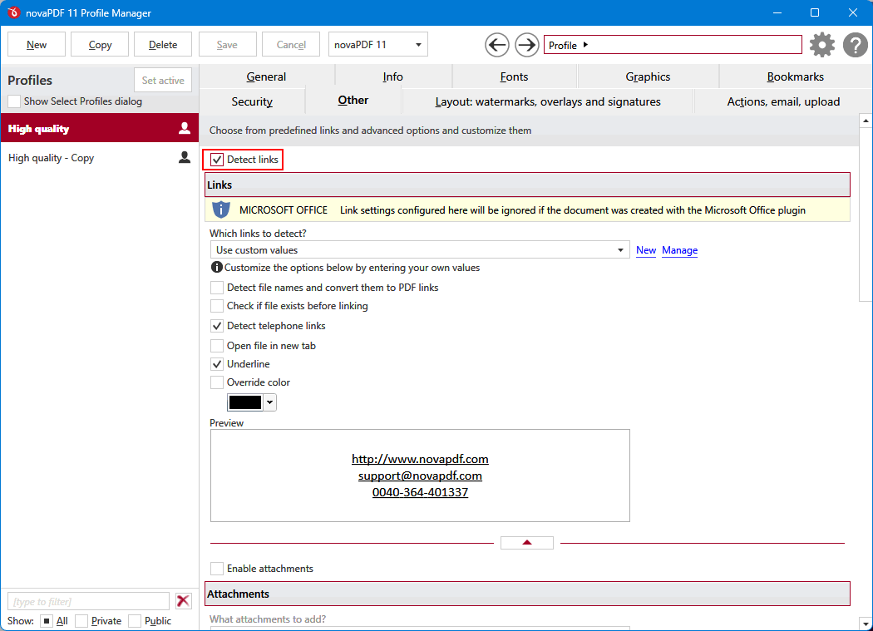Click the user icon next to High quality profile

[x=184, y=128]
